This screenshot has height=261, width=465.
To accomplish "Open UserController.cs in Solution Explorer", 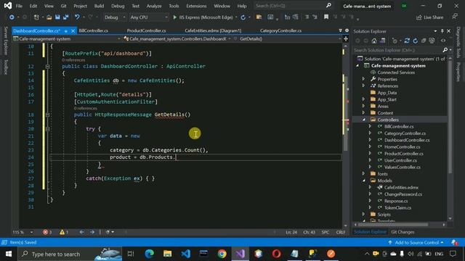I will tap(400, 160).
